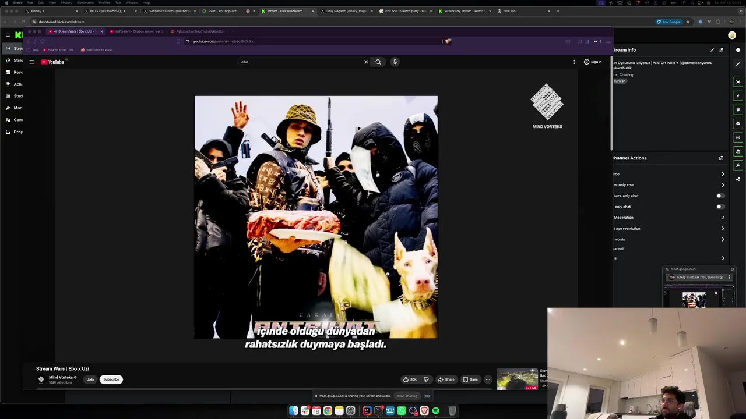Clear the YouTube search text with X
The height and width of the screenshot is (419, 746).
(366, 62)
